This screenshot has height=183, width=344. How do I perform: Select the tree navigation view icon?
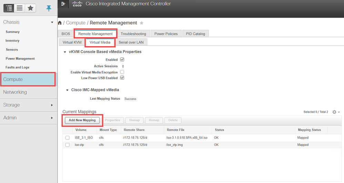click(9, 8)
